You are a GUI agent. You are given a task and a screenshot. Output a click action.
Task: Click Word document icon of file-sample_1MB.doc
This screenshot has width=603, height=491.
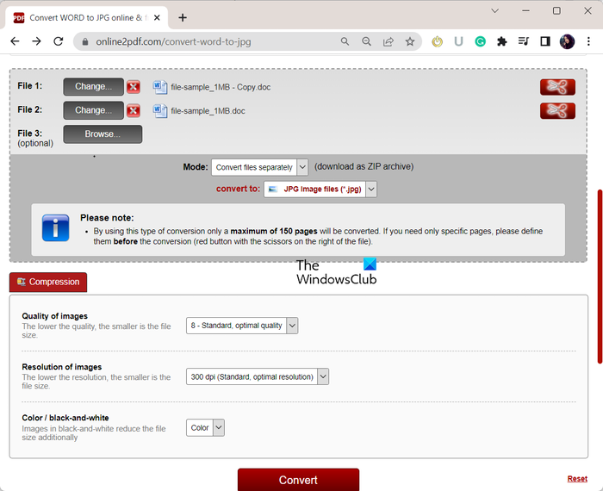coord(160,111)
